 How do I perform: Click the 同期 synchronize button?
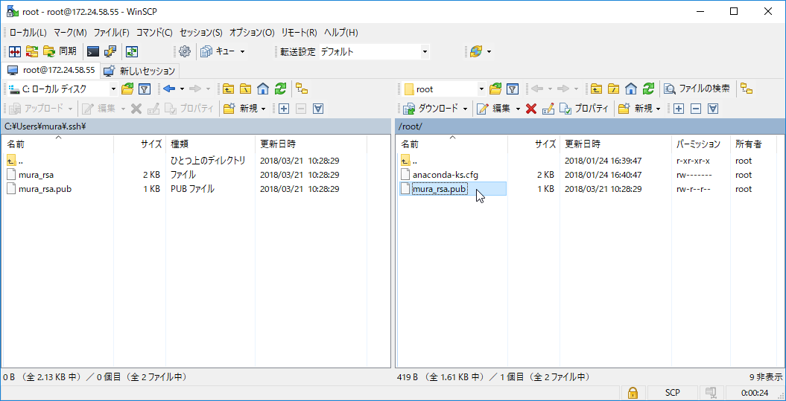coord(60,51)
